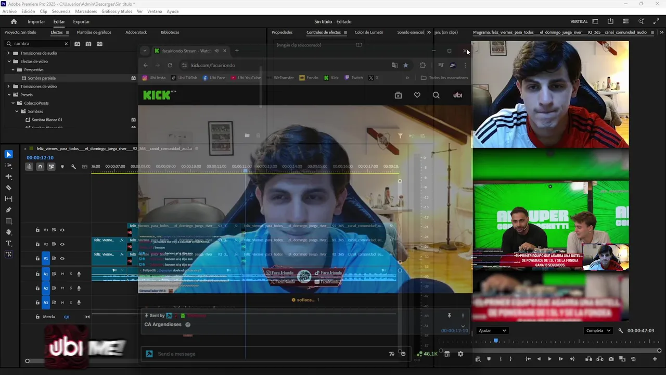Toggle V1 track output eye
Screen dimensions: 666x375
tap(62, 258)
